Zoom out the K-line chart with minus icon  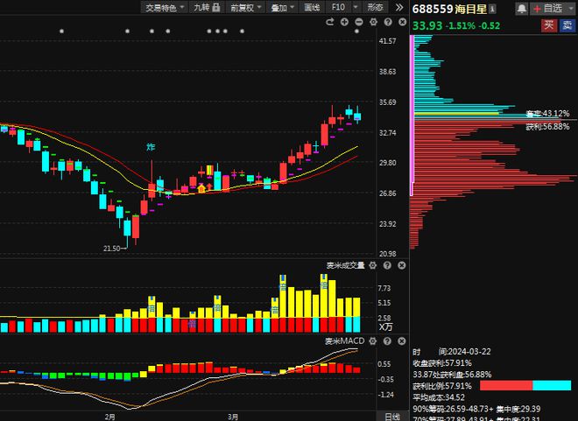[359, 22]
